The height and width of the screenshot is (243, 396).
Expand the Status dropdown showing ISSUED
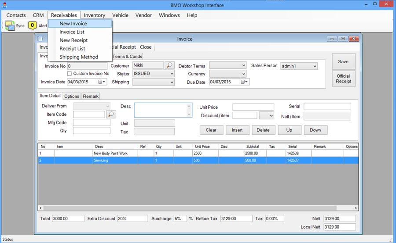(x=172, y=74)
